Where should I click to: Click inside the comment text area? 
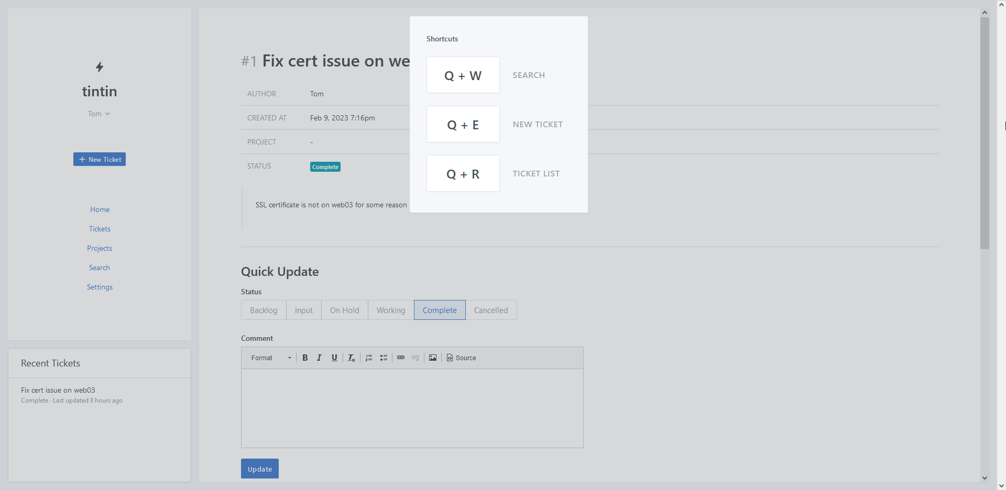(412, 408)
